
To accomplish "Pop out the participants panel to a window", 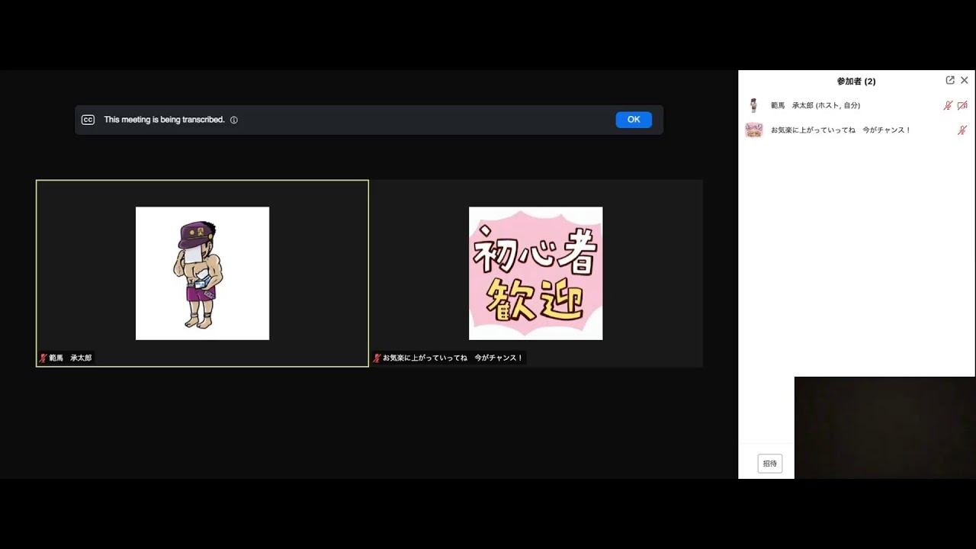I will (x=949, y=80).
